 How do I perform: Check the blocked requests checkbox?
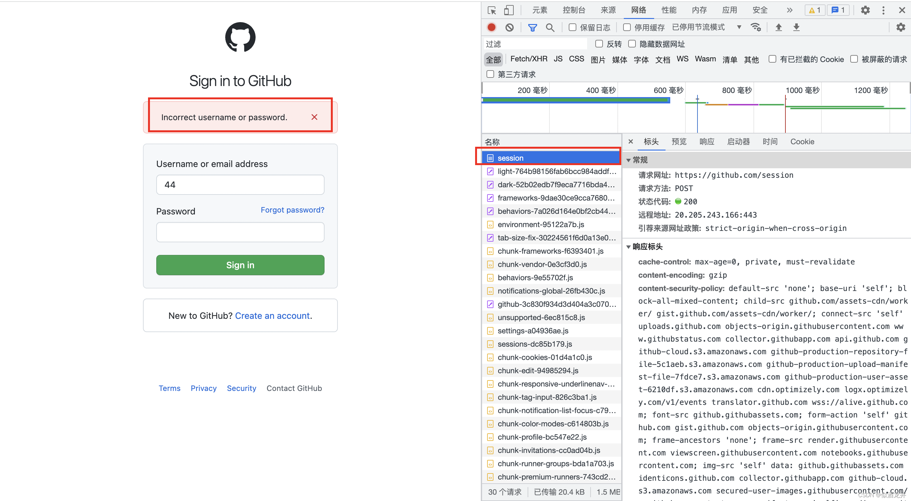point(854,59)
